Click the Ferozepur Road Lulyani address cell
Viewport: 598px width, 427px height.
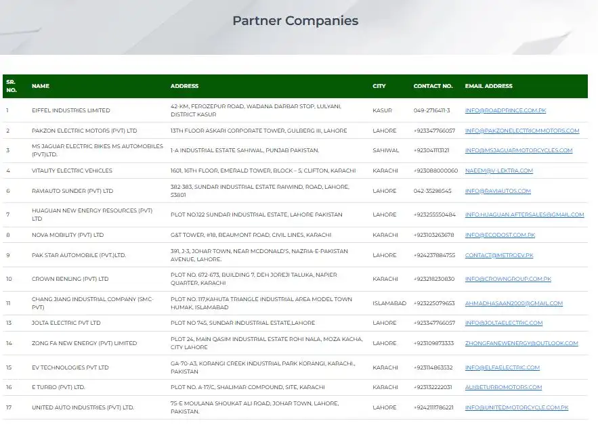256,110
